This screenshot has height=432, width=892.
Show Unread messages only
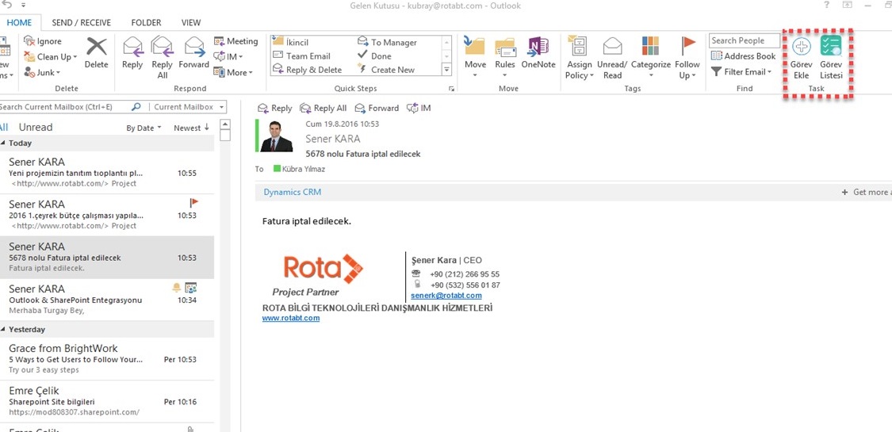point(35,128)
